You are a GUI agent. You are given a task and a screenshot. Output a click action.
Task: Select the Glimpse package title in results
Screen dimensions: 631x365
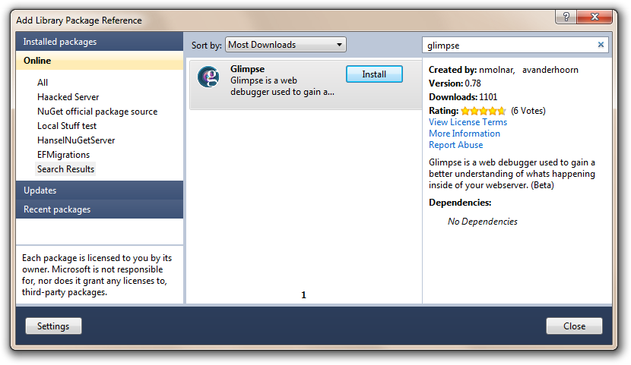pos(248,68)
